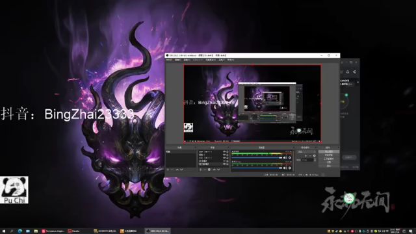Remove the scene transition with the minus icon
The height and width of the screenshot is (234, 416).
[x=310, y=156]
